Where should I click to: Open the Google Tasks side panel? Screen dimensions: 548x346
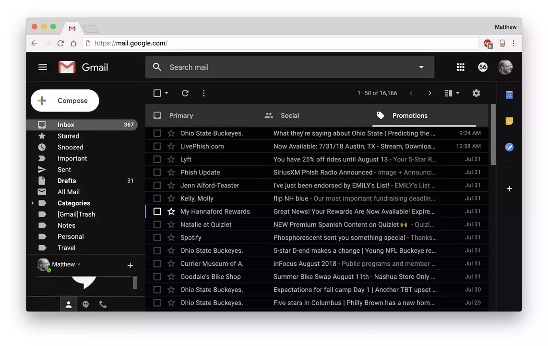(x=509, y=147)
